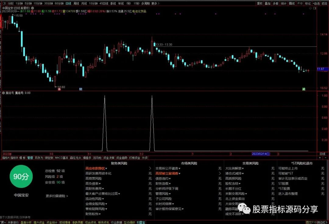Click the green 90分 score circle
Image resolution: width=329 pixels, height=224 pixels.
point(21,177)
